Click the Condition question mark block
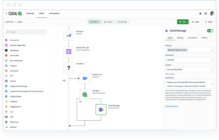219x140 pixels. [x=69, y=68]
